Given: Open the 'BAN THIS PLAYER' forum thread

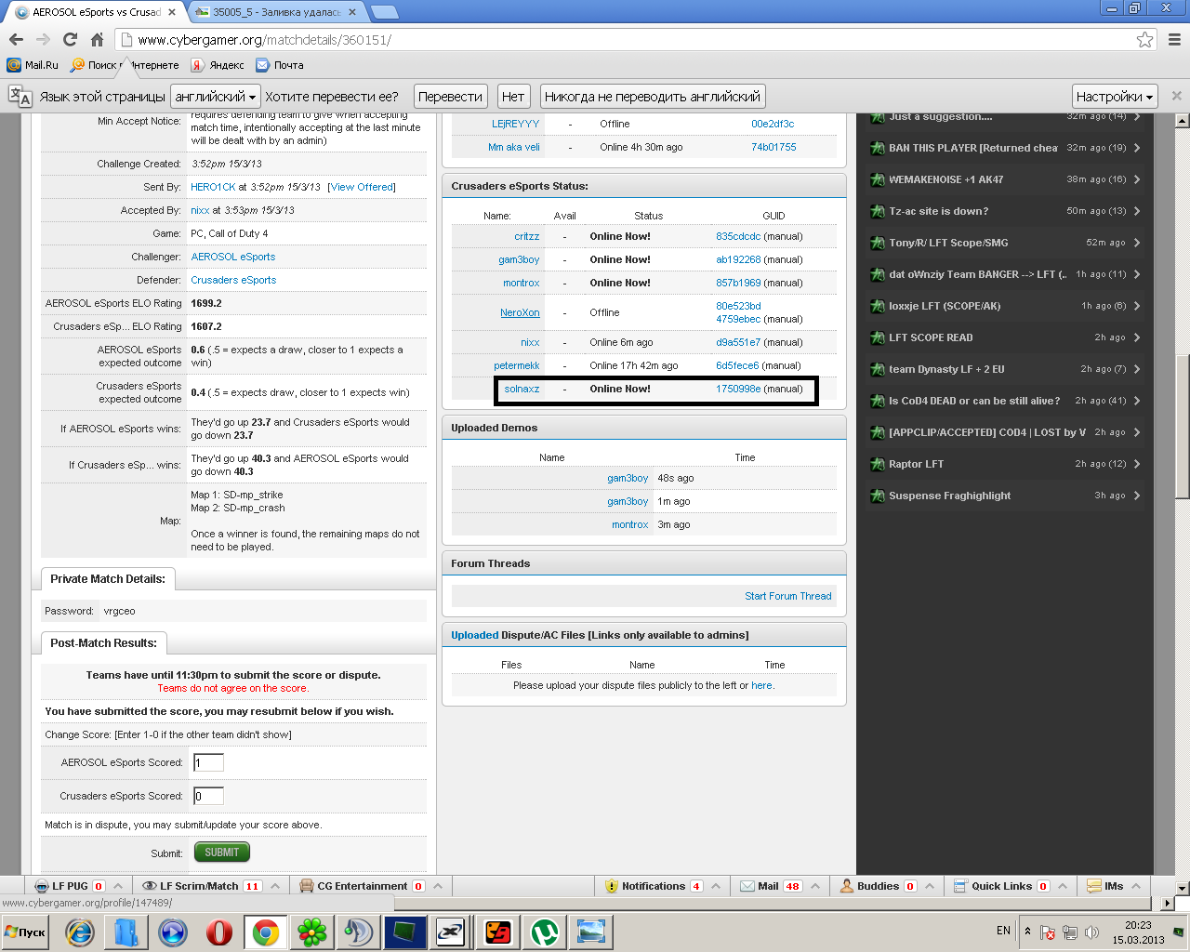Looking at the screenshot, I should click(973, 148).
